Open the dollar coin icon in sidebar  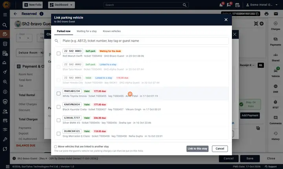(5, 92)
